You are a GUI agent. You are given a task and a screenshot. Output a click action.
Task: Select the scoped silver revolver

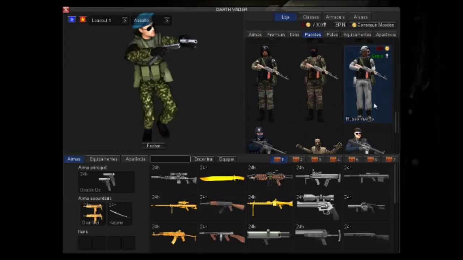pyautogui.click(x=318, y=207)
